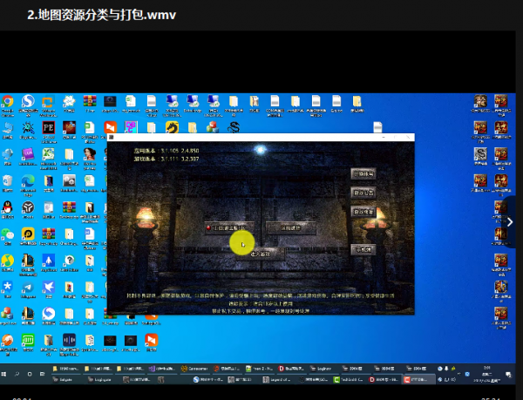Click the topmost right-side launcher button
This screenshot has width=523, height=400.
pyautogui.click(x=363, y=173)
